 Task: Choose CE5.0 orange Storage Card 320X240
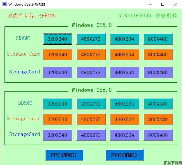coord(57,54)
